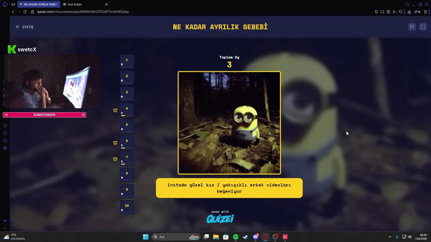Click the Windows taskbar Ara search box
The image size is (431, 242).
tap(176, 237)
